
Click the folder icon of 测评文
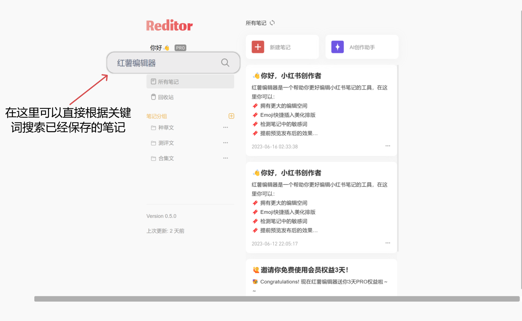pyautogui.click(x=153, y=143)
